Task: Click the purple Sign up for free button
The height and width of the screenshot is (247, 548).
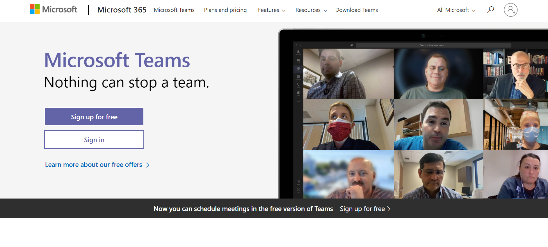Action: [x=94, y=117]
